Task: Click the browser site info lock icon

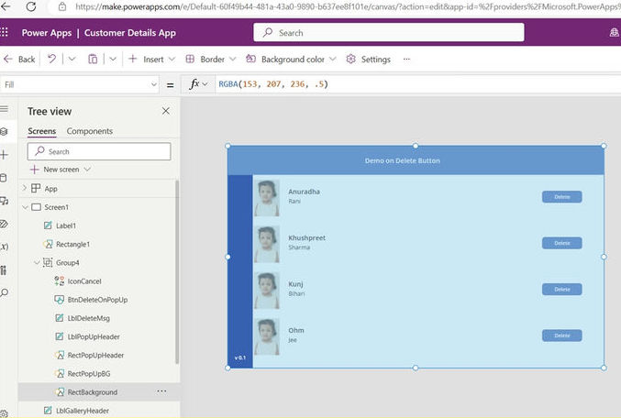Action: [62, 6]
